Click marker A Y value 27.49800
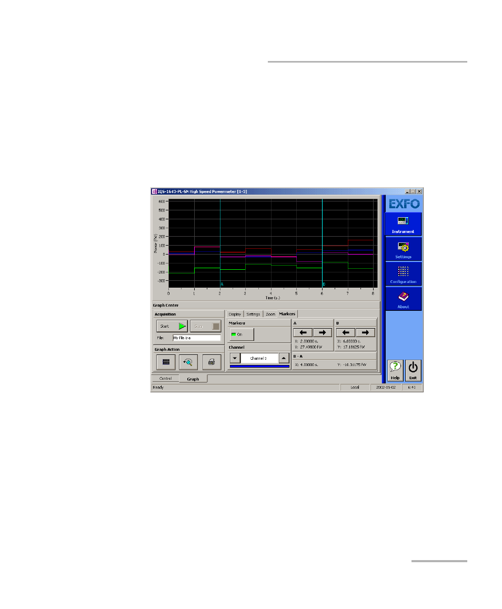The image size is (502, 609). pyautogui.click(x=308, y=347)
